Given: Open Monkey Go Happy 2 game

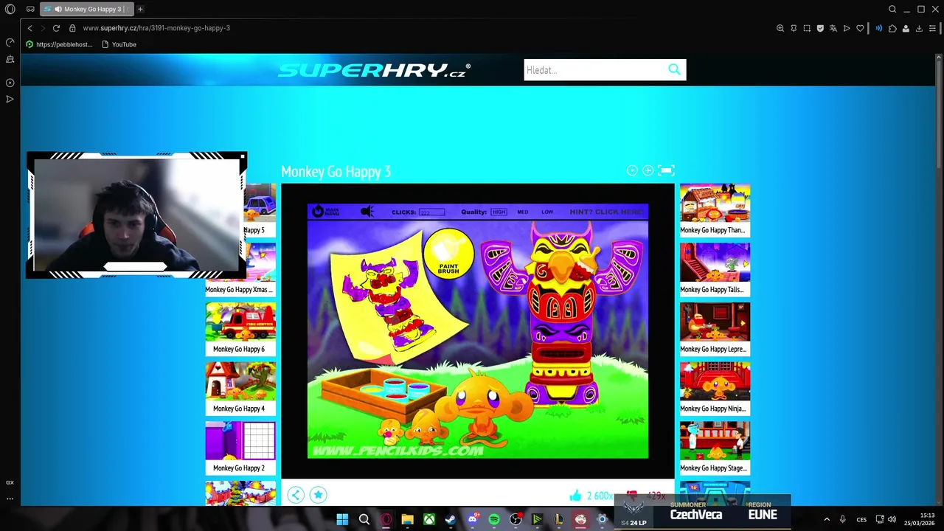Looking at the screenshot, I should click(239, 448).
